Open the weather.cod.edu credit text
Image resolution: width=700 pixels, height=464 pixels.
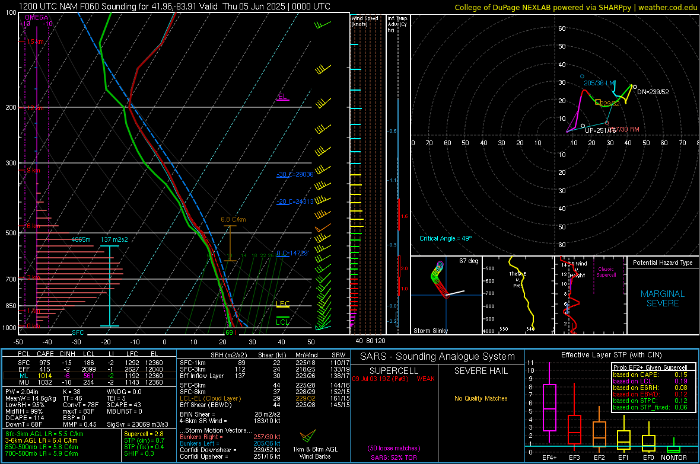click(x=575, y=7)
